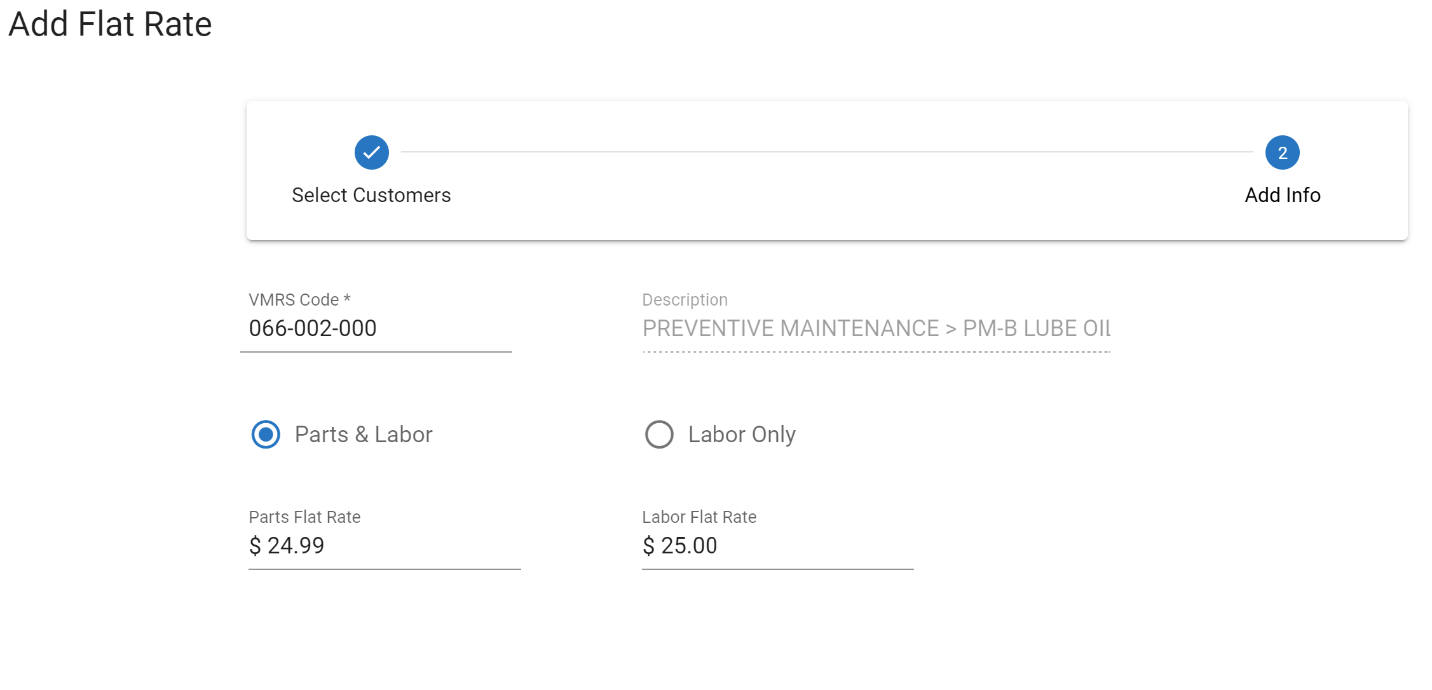Focus the VMRS Code field with 066-002-000
Viewport: 1432px width, 690px height.
pos(376,328)
